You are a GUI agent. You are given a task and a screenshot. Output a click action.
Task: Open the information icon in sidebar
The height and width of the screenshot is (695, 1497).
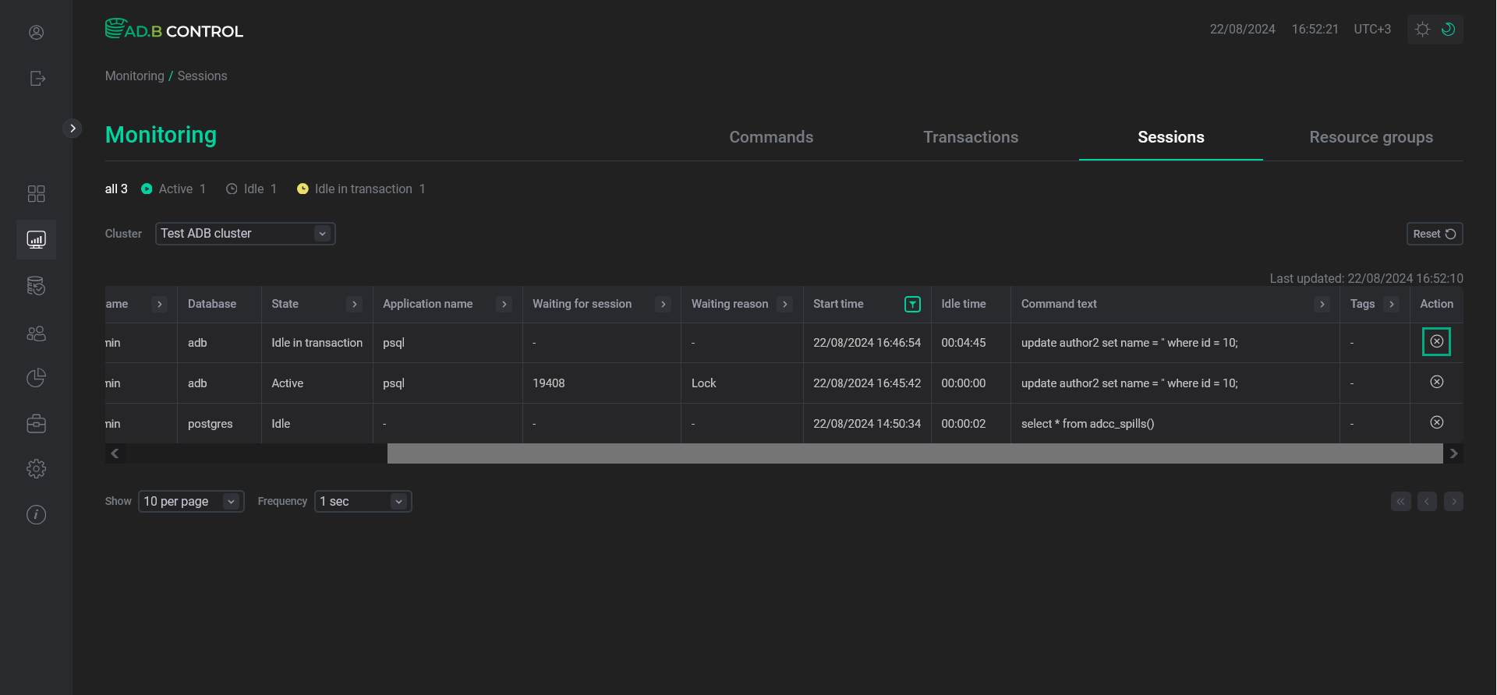[x=36, y=514]
